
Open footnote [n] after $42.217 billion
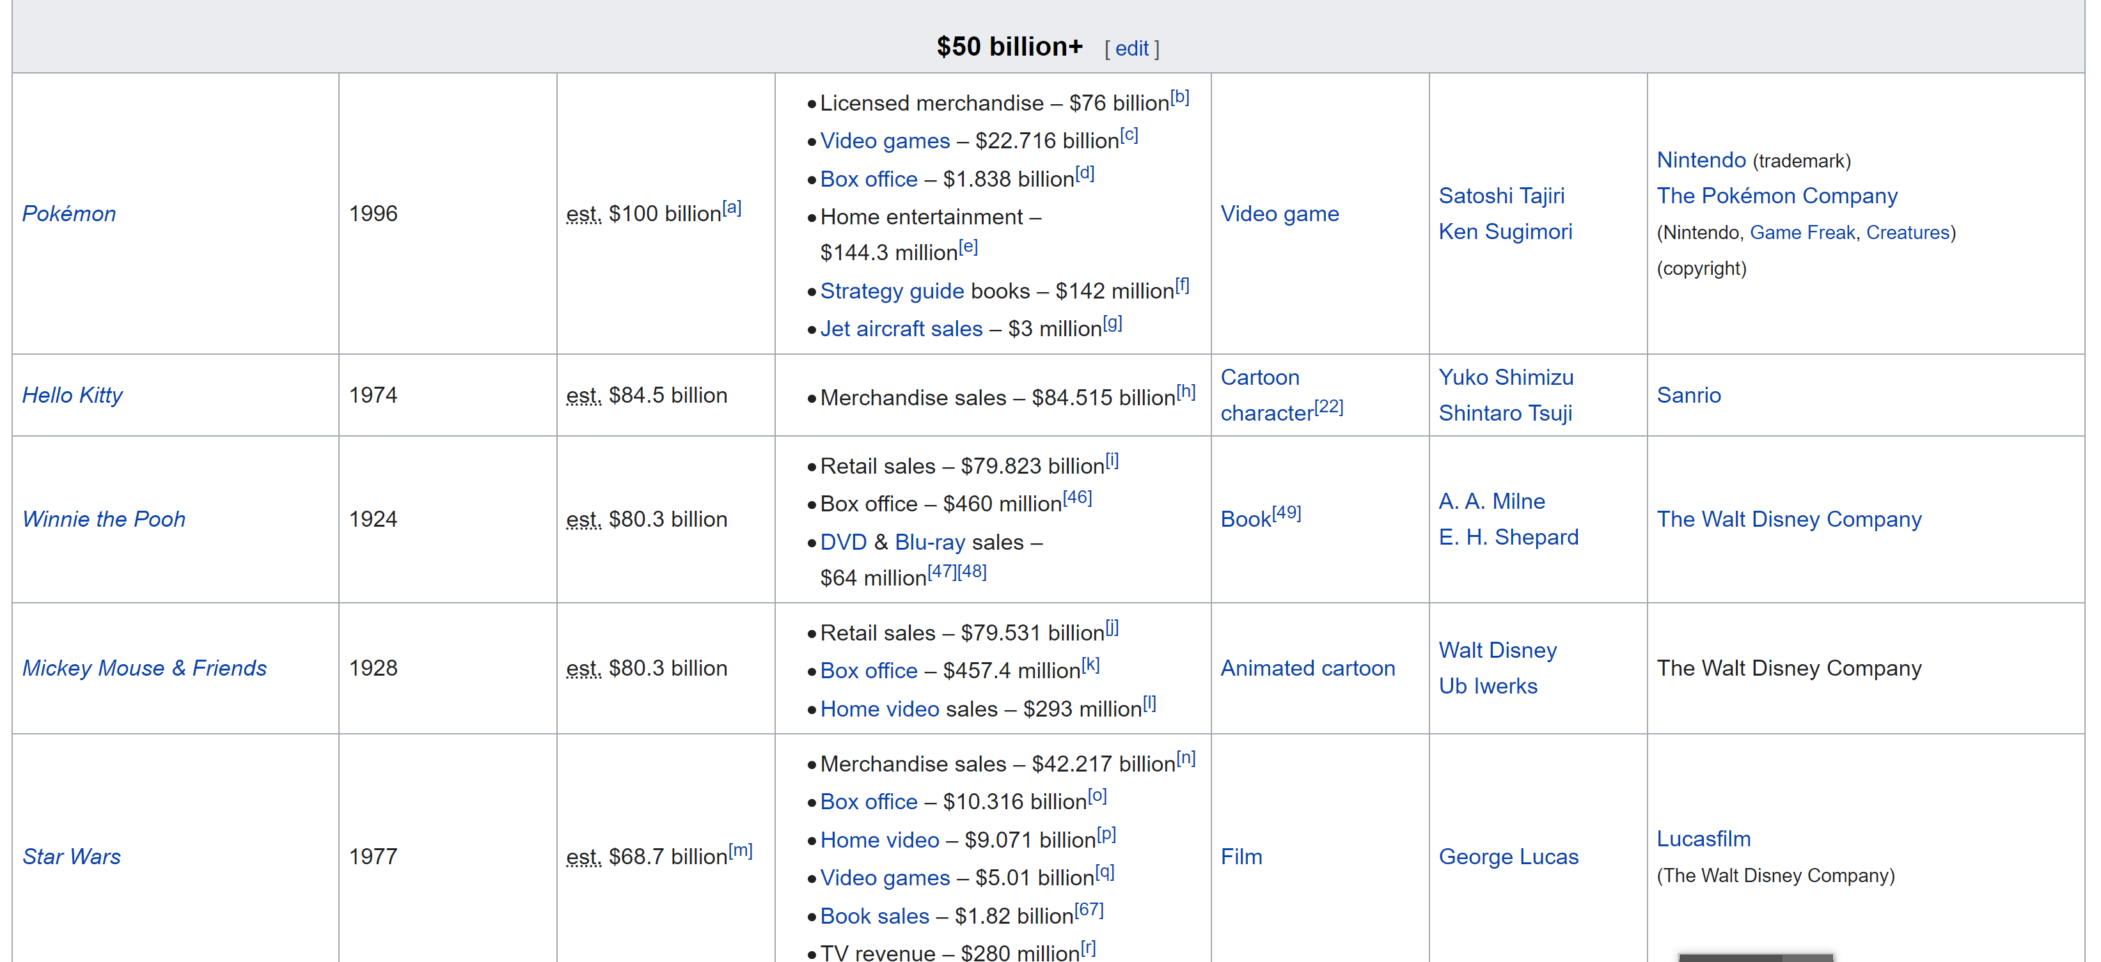click(1186, 758)
